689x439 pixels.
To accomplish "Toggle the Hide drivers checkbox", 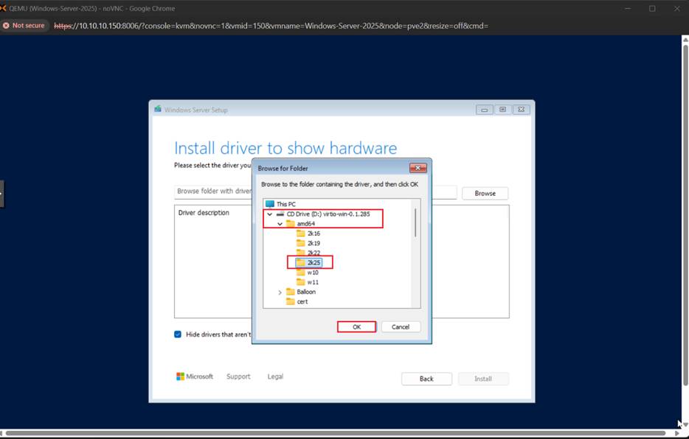I will click(x=178, y=334).
